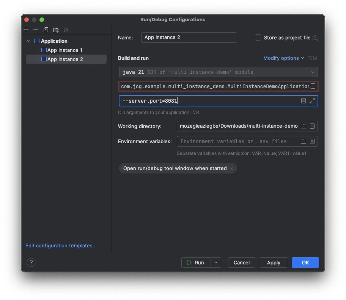The height and width of the screenshot is (300, 346).
Task: Click the 'Build and run' section heading
Action: [x=133, y=58]
